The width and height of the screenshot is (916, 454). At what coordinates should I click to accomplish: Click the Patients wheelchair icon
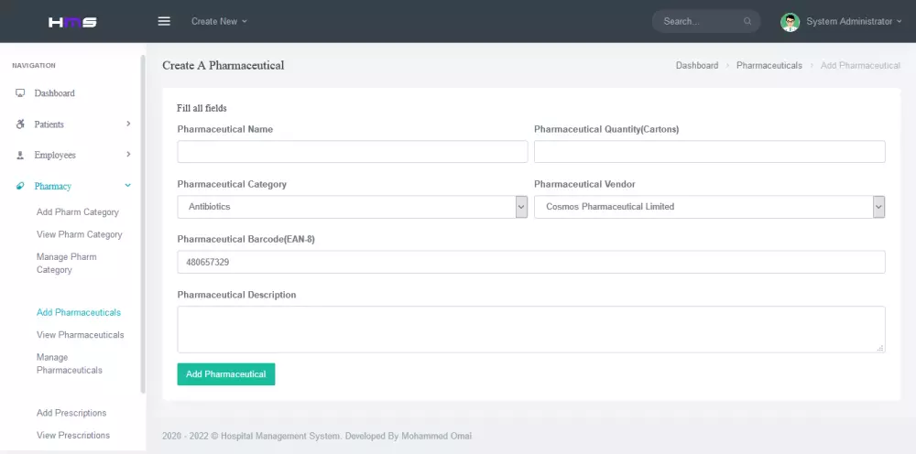click(20, 124)
